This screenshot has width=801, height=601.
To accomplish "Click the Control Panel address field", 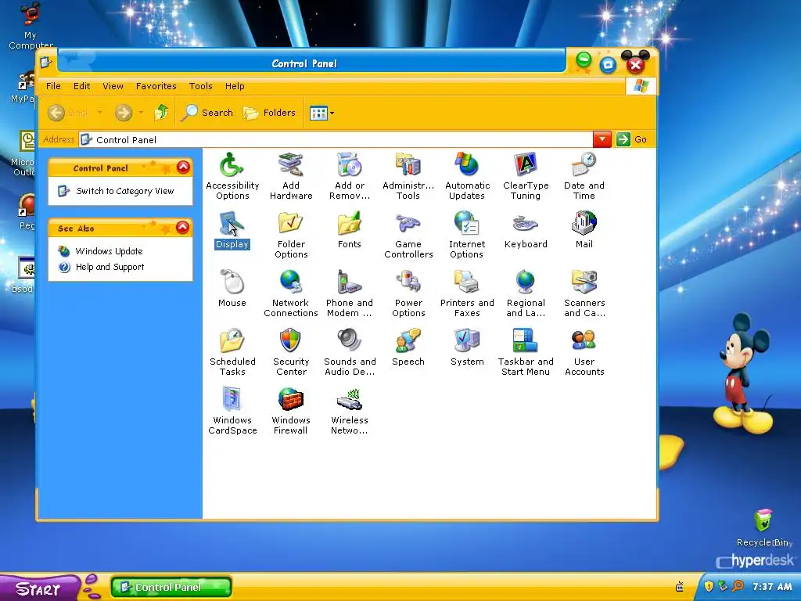I will click(x=336, y=139).
